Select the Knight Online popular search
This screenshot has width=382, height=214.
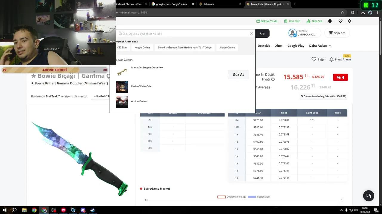coord(142,48)
